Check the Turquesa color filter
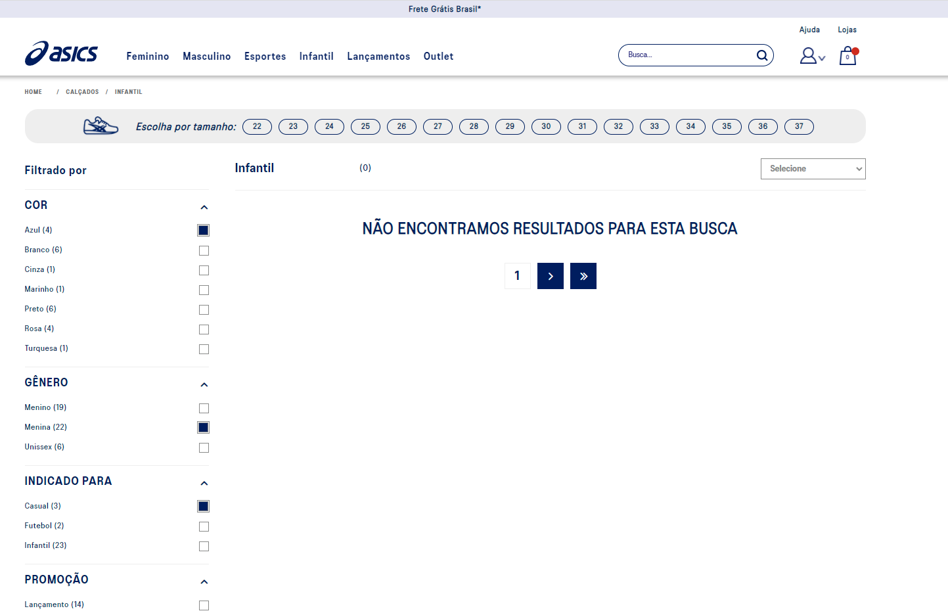This screenshot has width=948, height=615. click(x=204, y=349)
